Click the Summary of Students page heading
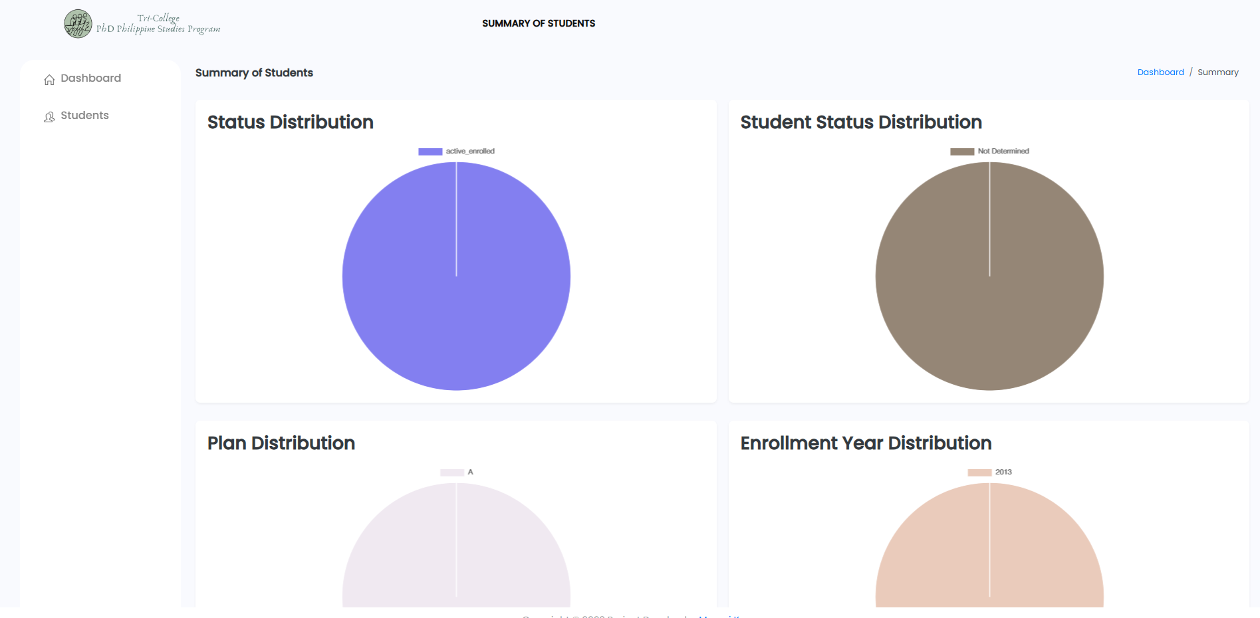Viewport: 1260px width, 618px height. tap(254, 72)
